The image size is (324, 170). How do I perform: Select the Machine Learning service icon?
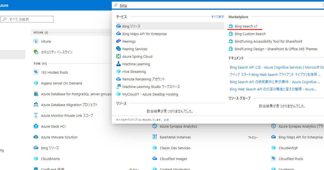click(119, 64)
